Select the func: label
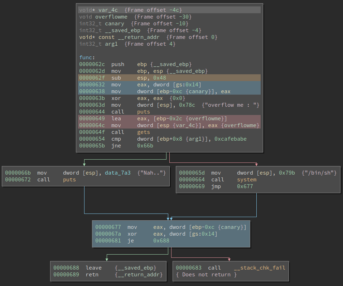 tap(87, 57)
